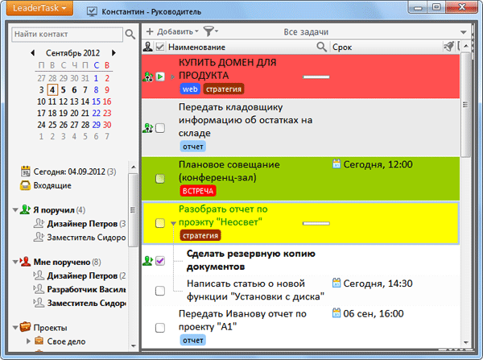Check off Передать Иванову отчет task
The height and width of the screenshot is (360, 483).
click(x=160, y=327)
